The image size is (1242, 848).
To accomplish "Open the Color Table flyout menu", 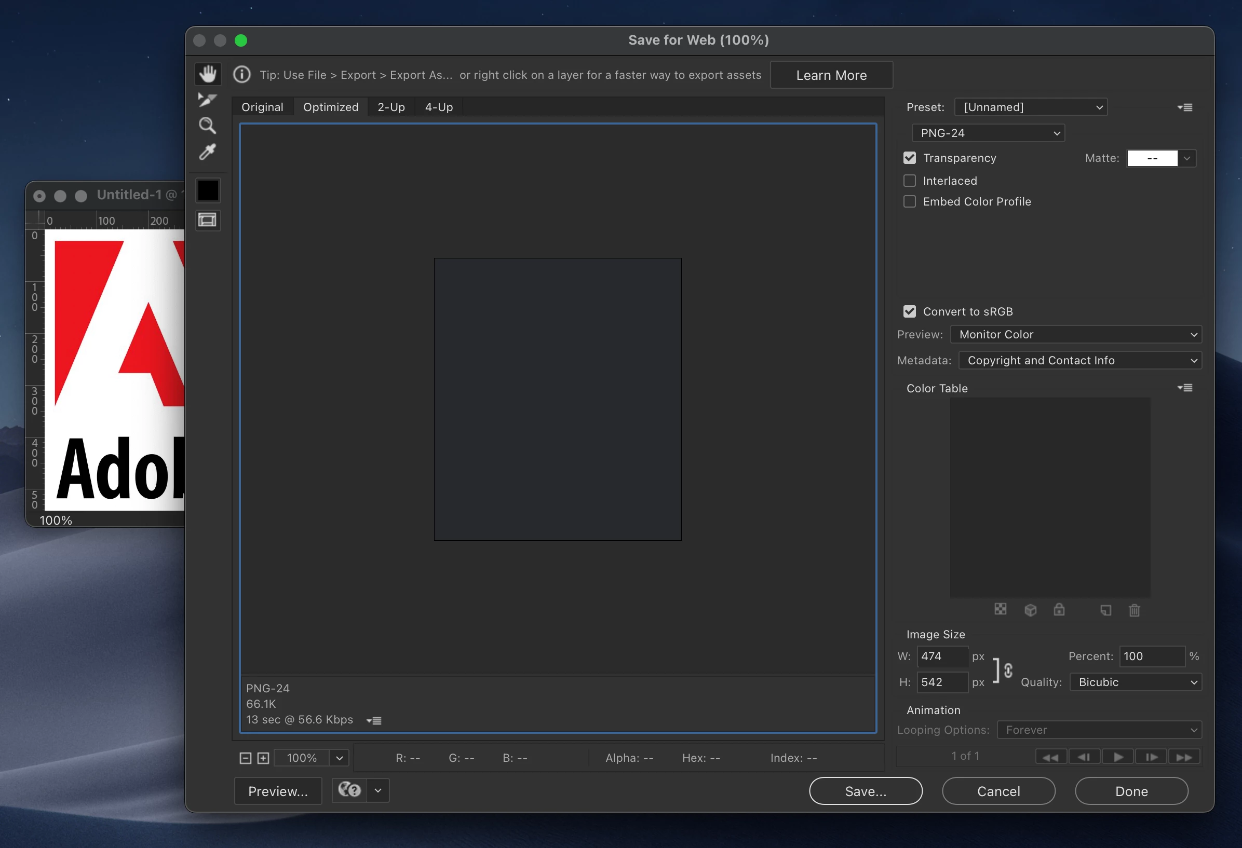I will click(1184, 388).
